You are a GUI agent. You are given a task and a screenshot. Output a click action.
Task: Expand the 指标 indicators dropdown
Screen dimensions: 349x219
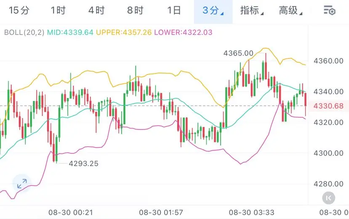coord(252,11)
